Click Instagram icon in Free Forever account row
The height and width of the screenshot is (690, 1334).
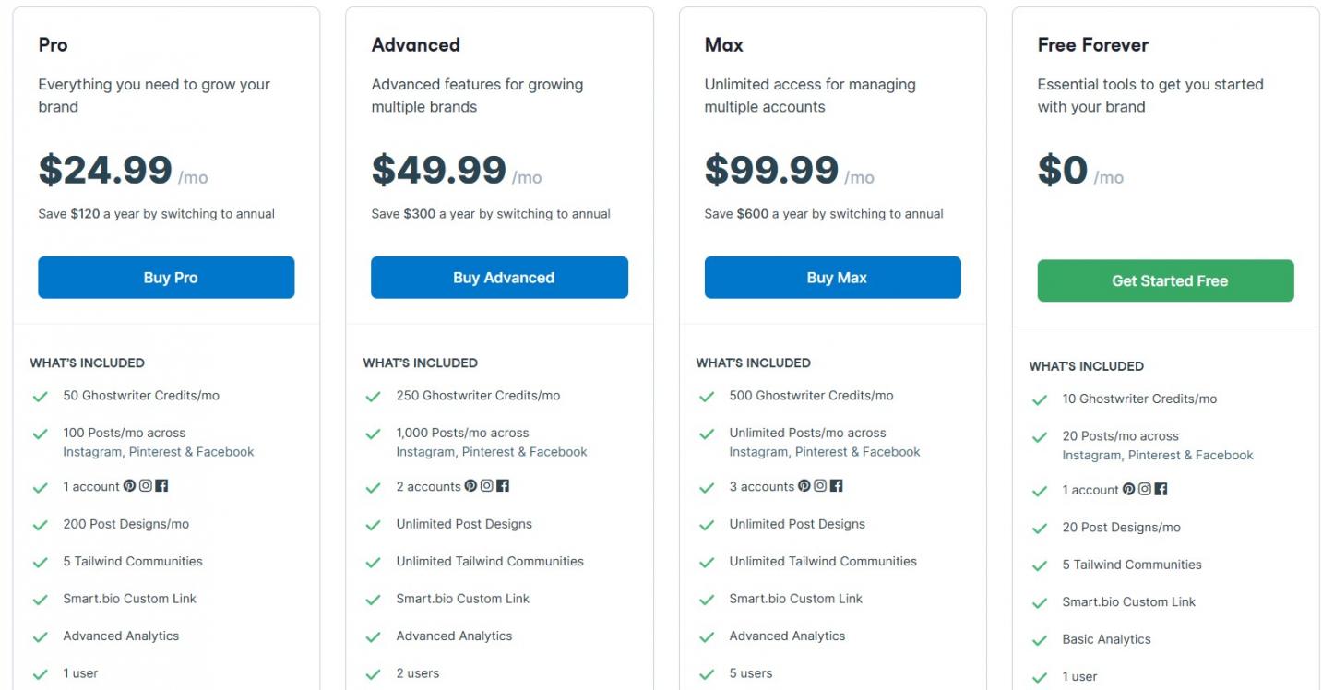1145,490
